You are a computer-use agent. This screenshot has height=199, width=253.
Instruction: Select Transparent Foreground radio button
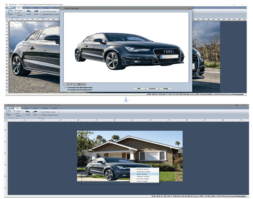[65, 90]
